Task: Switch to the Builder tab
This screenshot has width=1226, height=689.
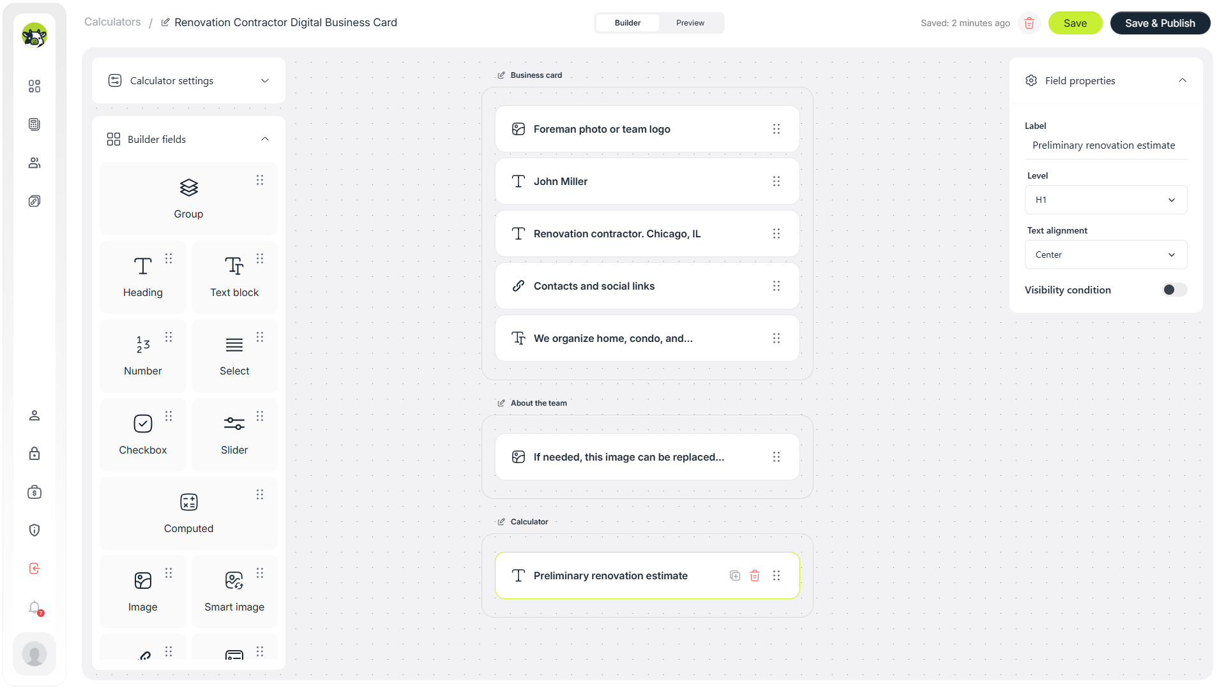Action: [x=628, y=23]
